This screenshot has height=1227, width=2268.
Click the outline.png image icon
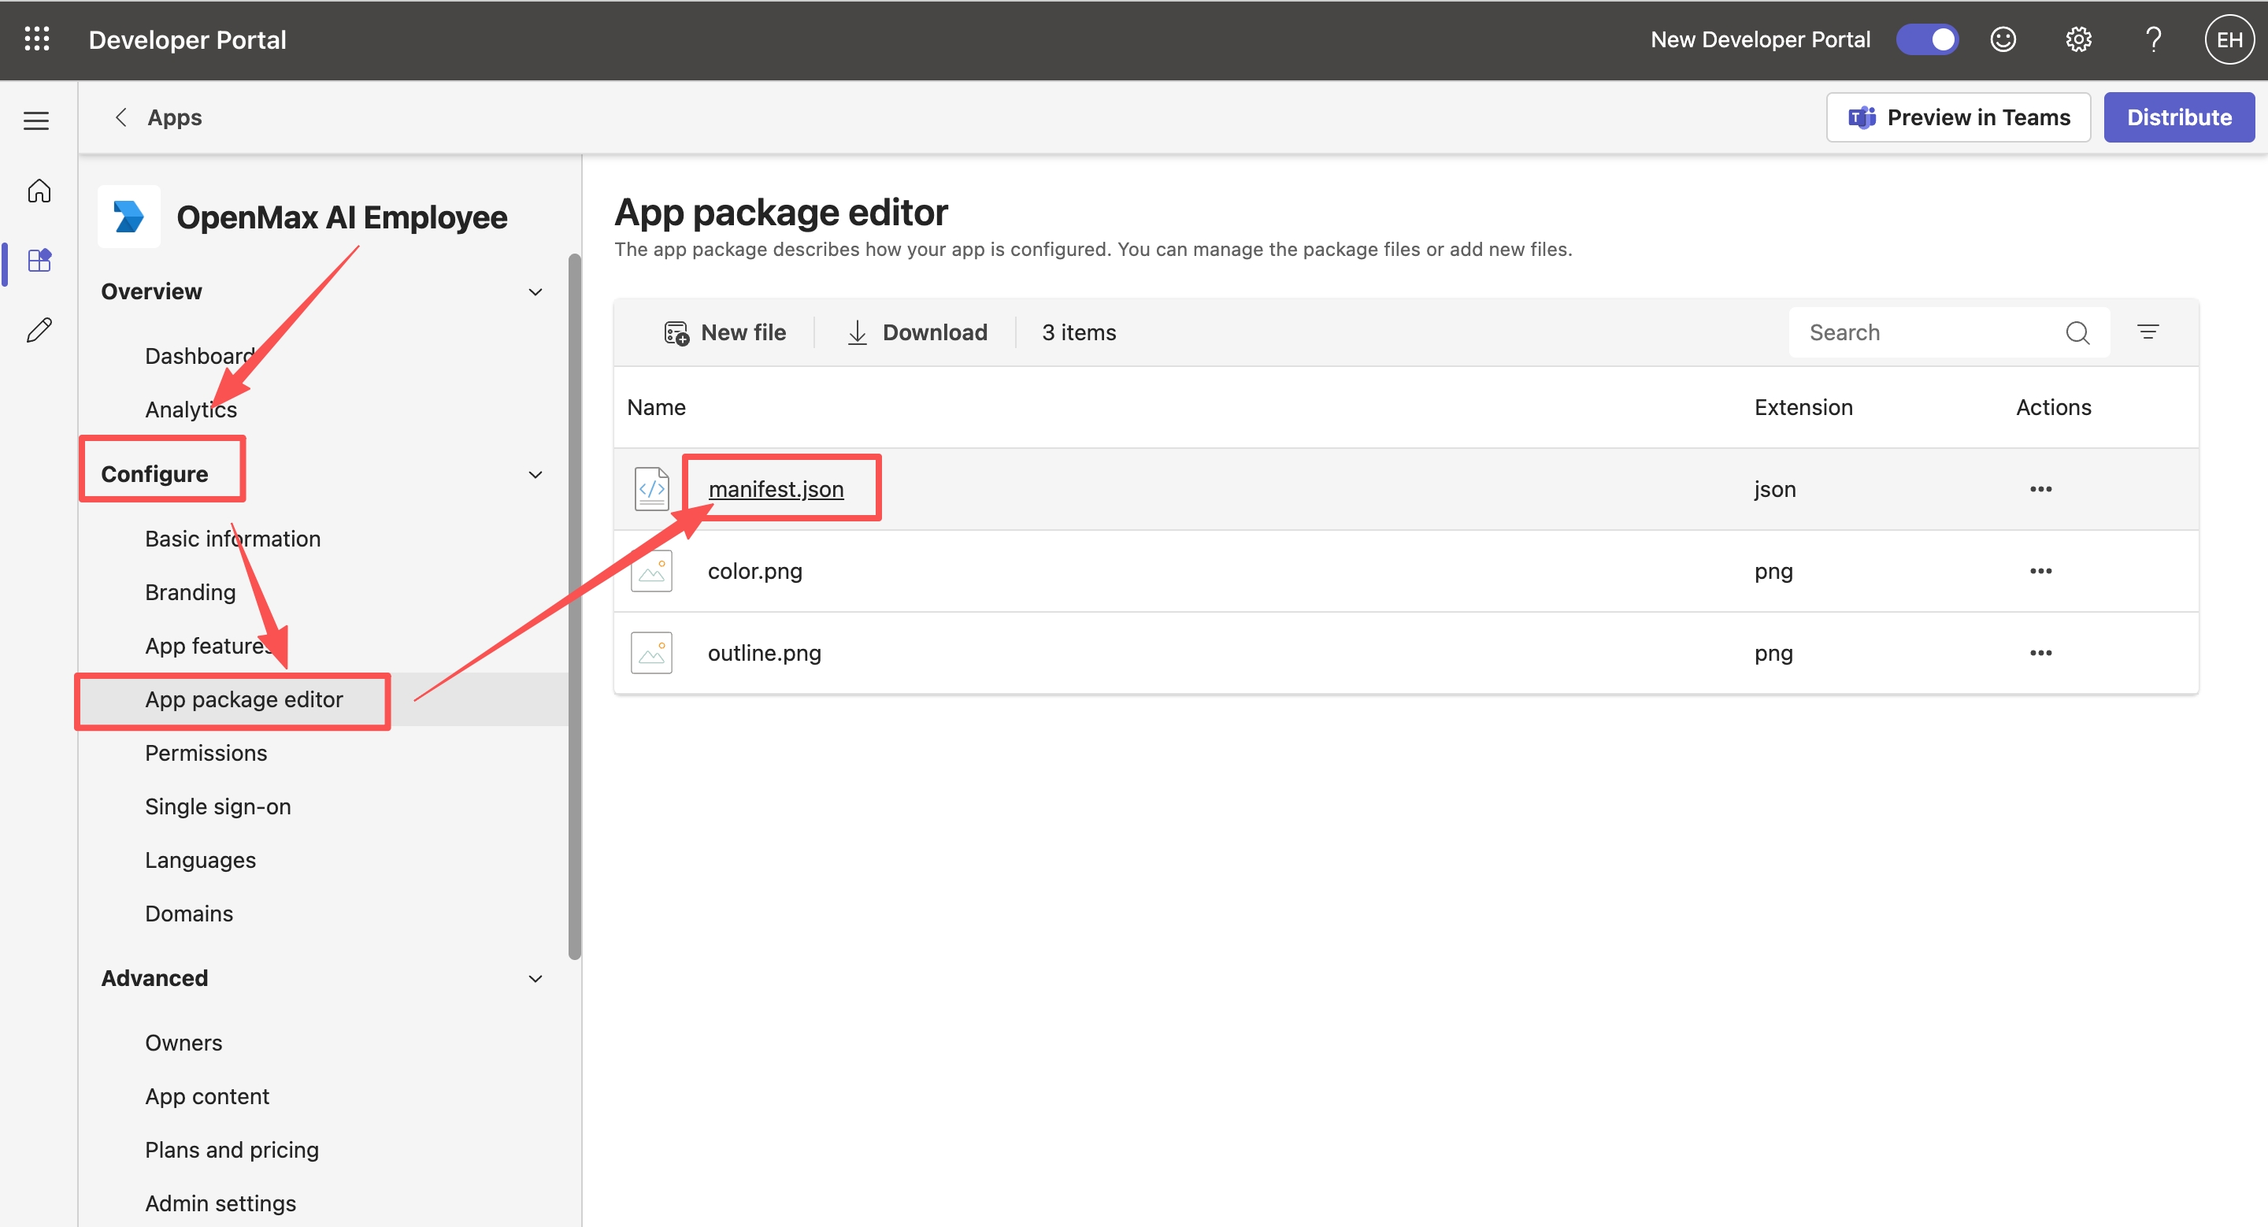tap(651, 652)
